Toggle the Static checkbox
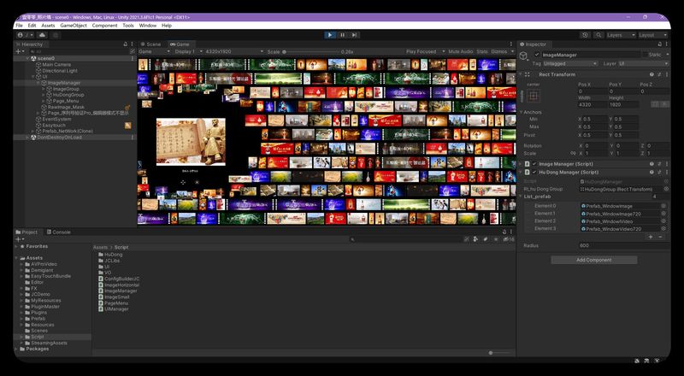The height and width of the screenshot is (376, 684). (x=644, y=55)
